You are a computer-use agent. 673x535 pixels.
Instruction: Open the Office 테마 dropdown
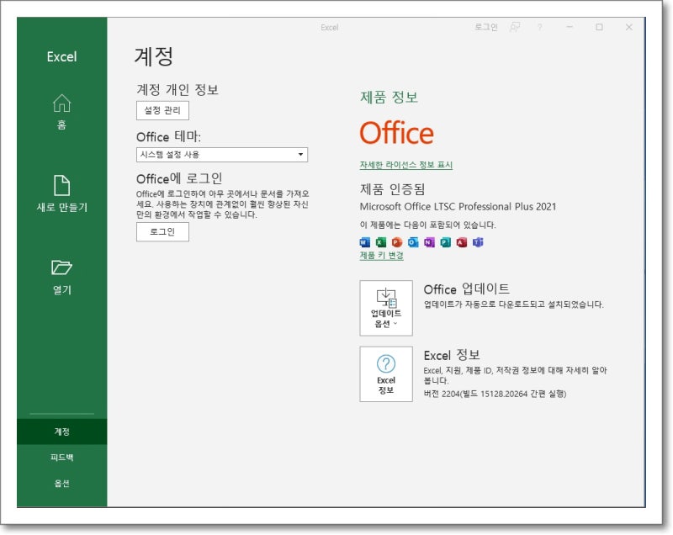coord(223,155)
